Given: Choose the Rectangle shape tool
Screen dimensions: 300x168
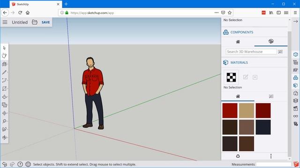Looking at the screenshot, I should pos(4,89).
